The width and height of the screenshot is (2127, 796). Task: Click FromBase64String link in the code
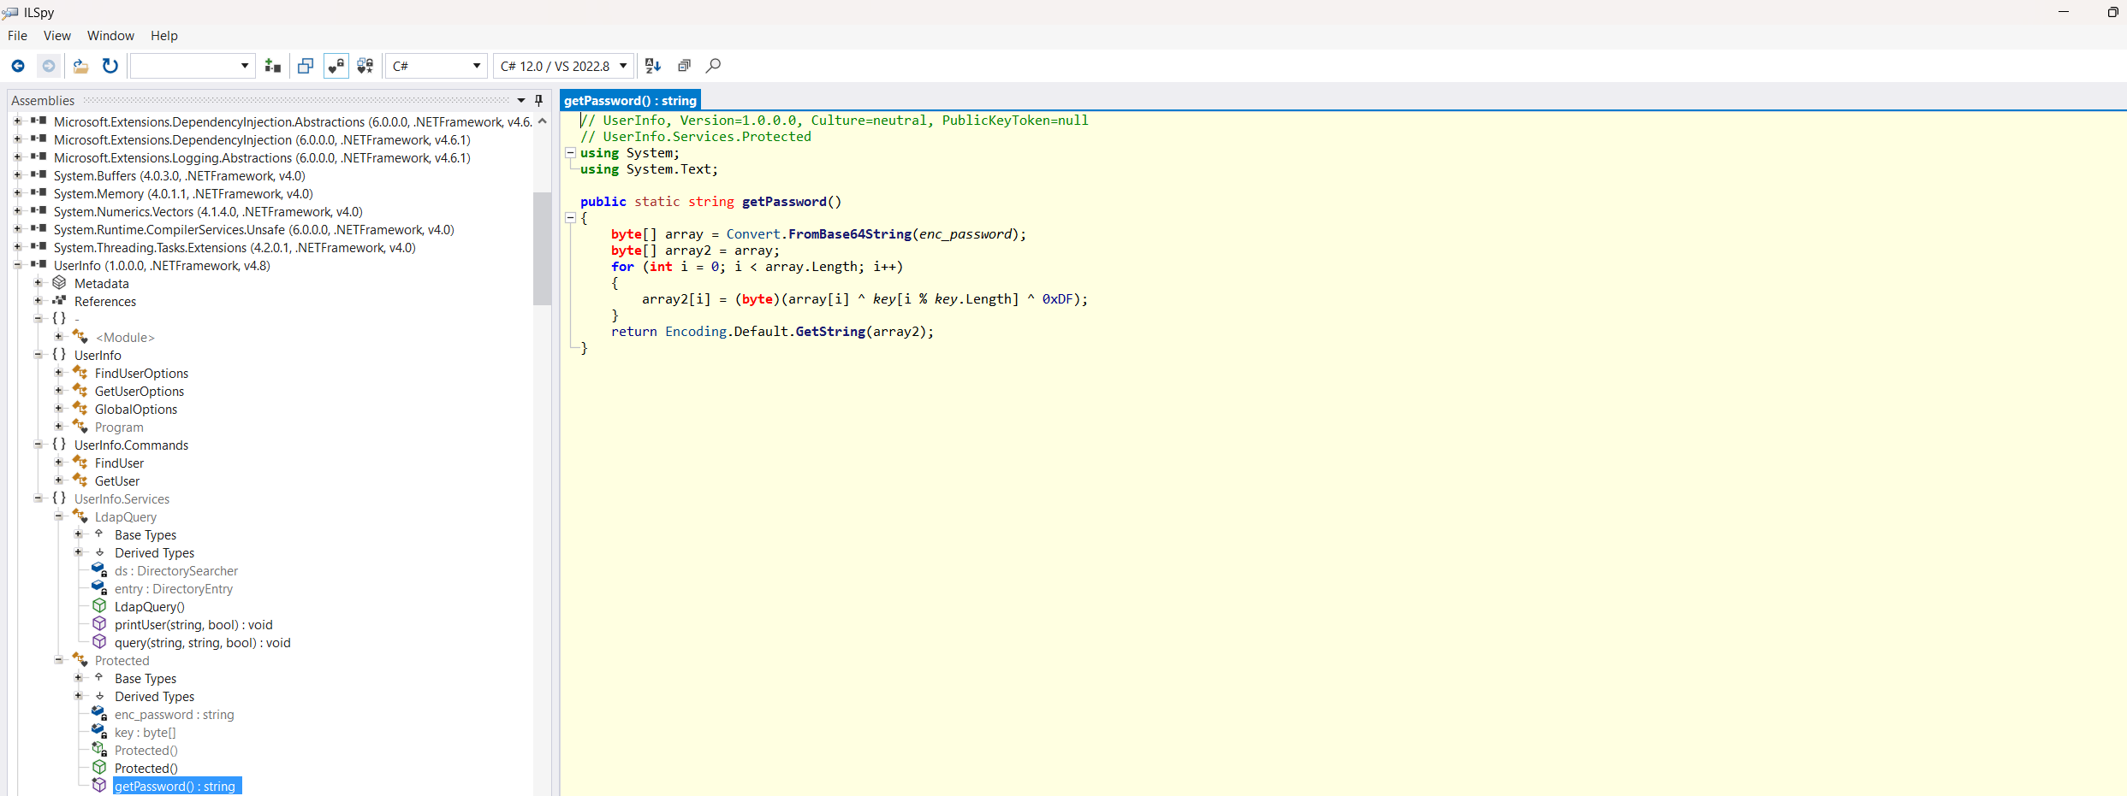pyautogui.click(x=849, y=234)
